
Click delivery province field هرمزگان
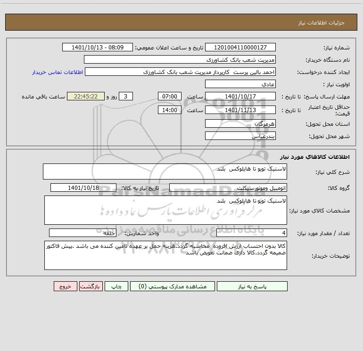[240, 123]
